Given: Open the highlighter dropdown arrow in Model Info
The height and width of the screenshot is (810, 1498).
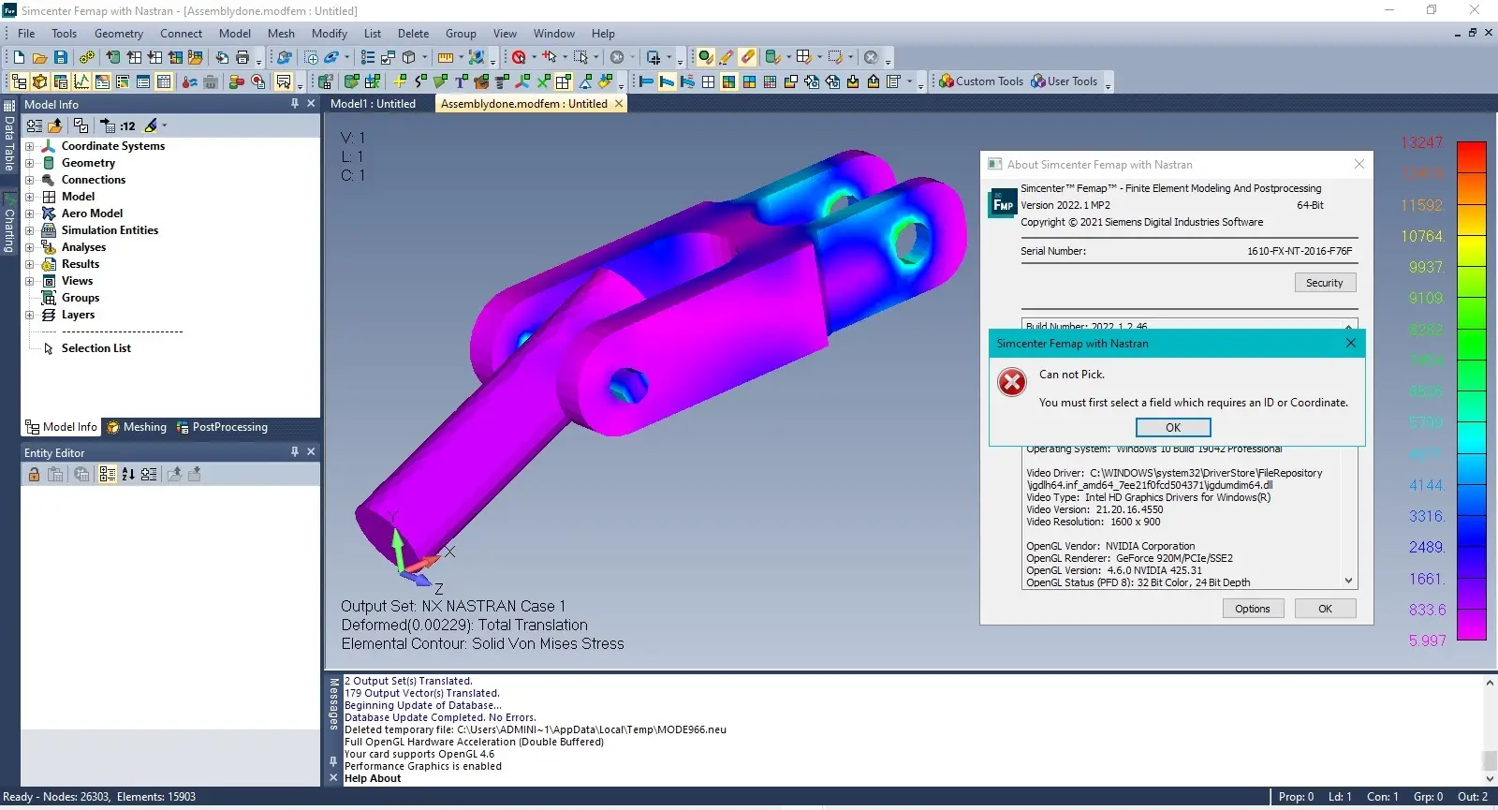Looking at the screenshot, I should click(x=165, y=125).
